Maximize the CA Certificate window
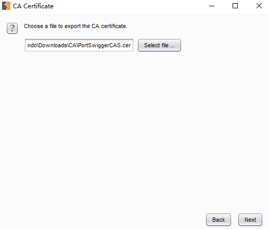 coord(235,6)
